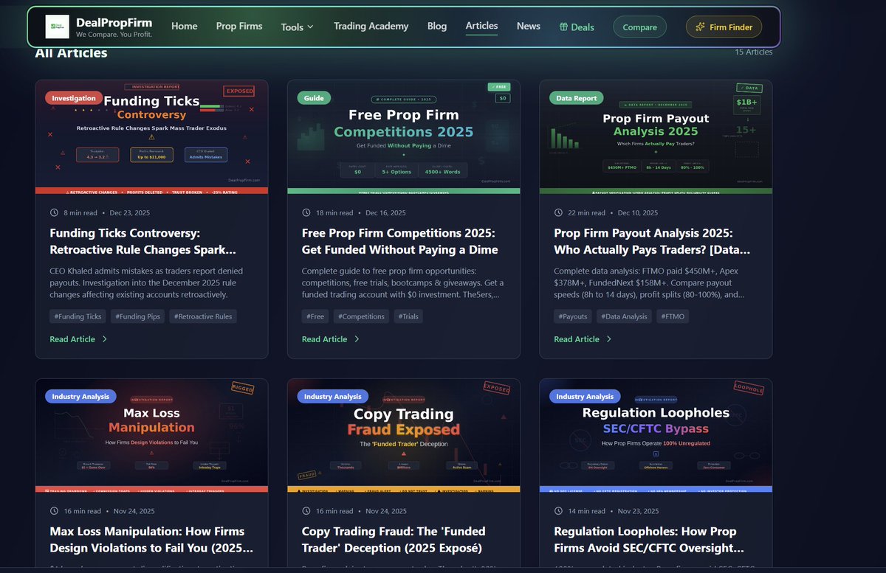The image size is (886, 573).
Task: Click the Investigation category badge
Action: [74, 98]
